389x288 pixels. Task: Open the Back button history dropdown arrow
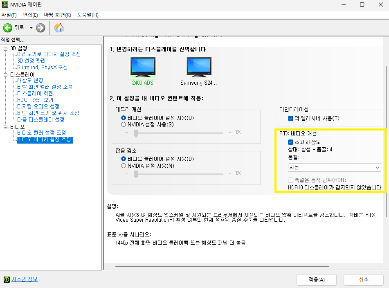31,28
